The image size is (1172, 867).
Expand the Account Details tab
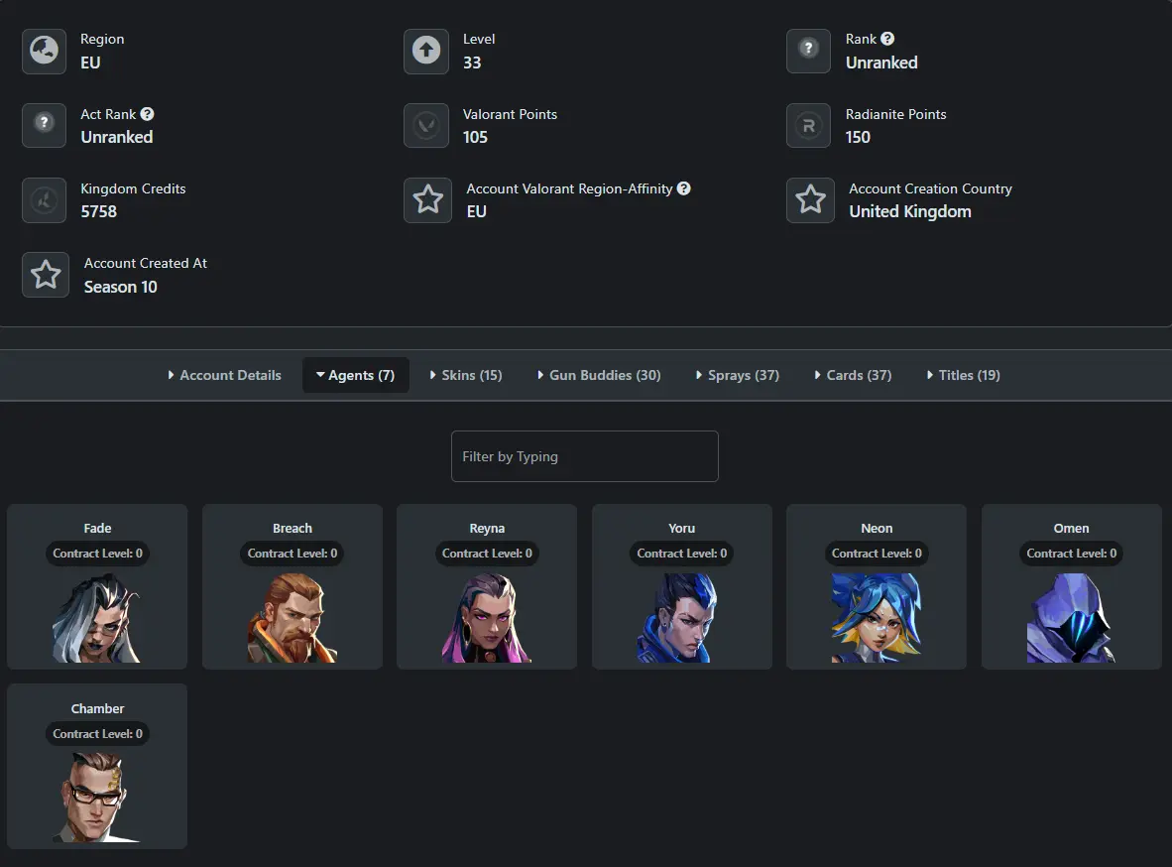224,375
